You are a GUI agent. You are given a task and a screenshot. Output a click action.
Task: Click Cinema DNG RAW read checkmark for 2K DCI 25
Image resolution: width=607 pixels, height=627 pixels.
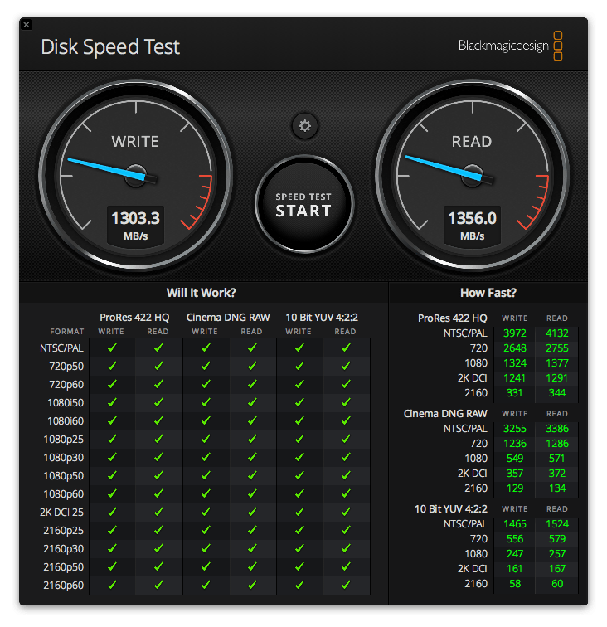252,512
